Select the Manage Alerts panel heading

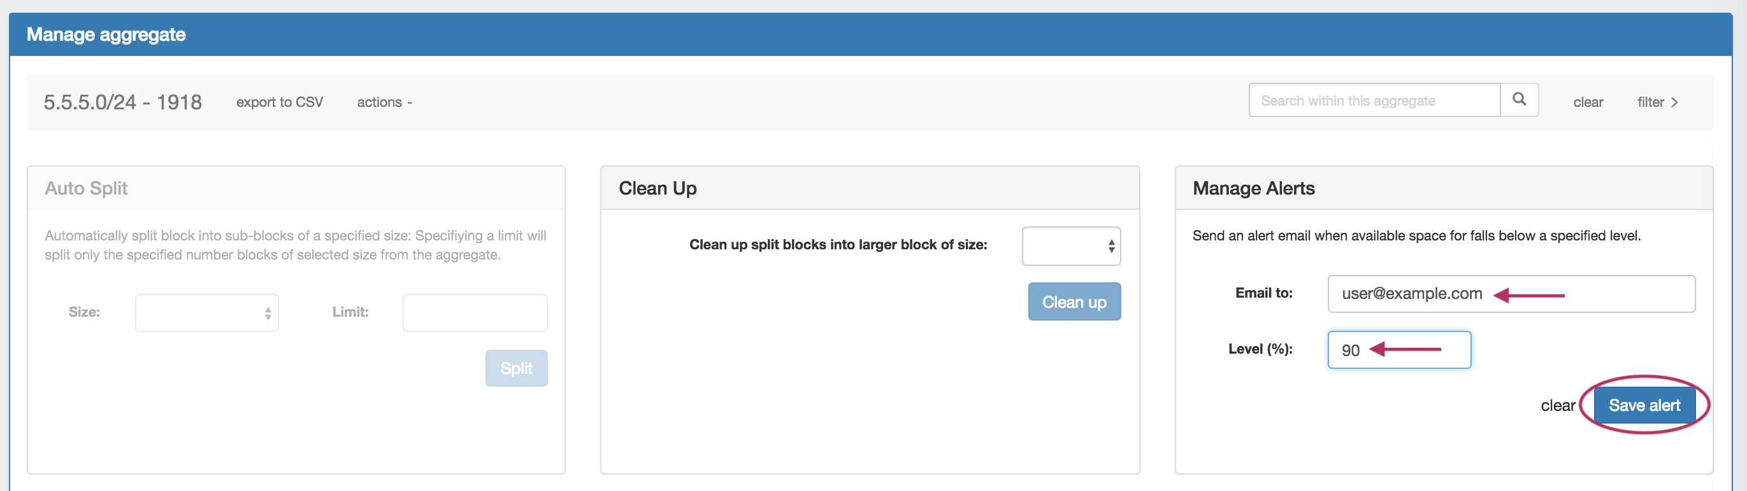pyautogui.click(x=1253, y=188)
